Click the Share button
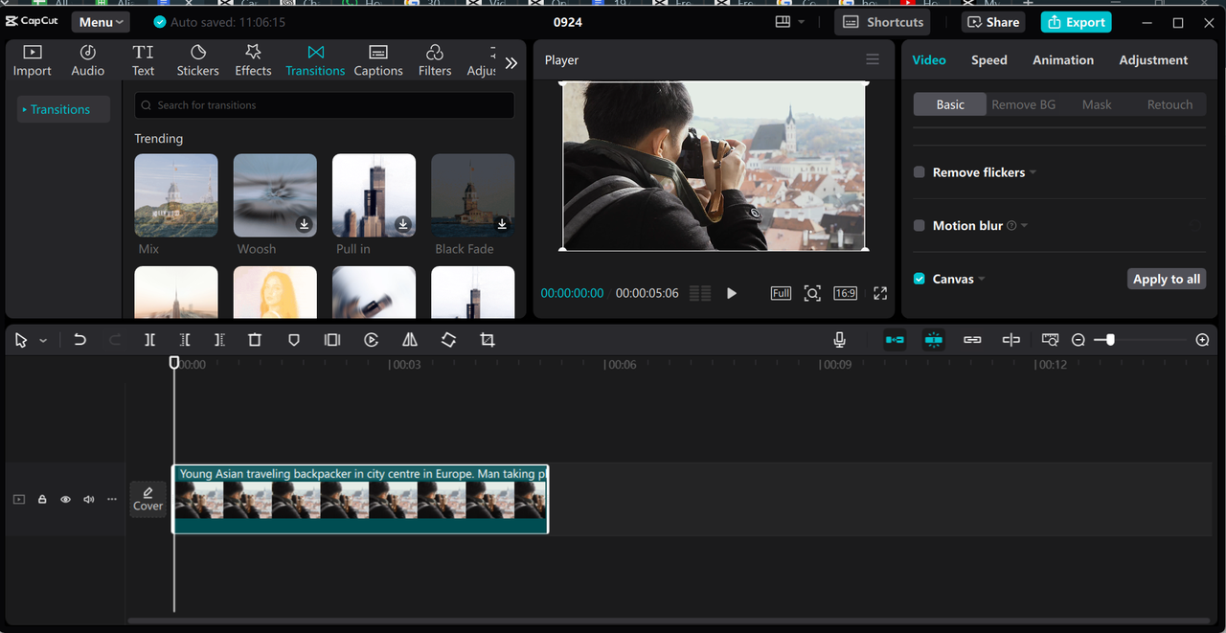1226x633 pixels. 993,22
